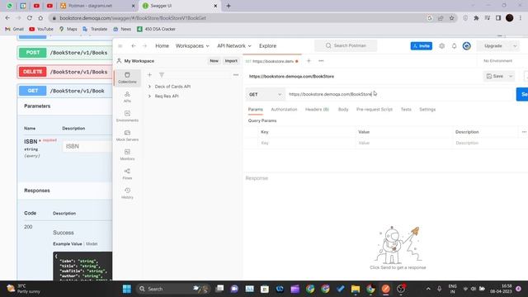This screenshot has height=297, width=528.
Task: Add a new request tab
Action: pyautogui.click(x=309, y=61)
